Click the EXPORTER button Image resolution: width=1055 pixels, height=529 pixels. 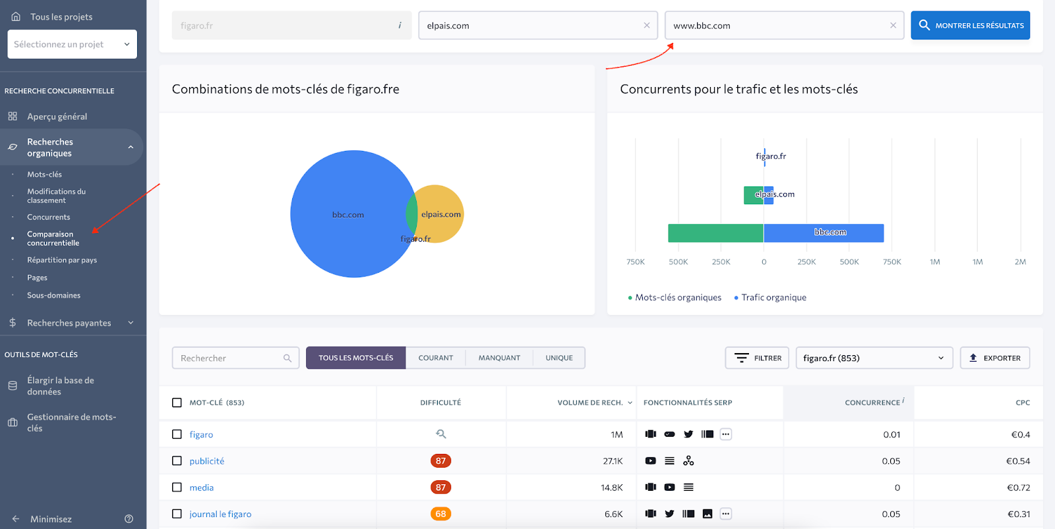995,358
